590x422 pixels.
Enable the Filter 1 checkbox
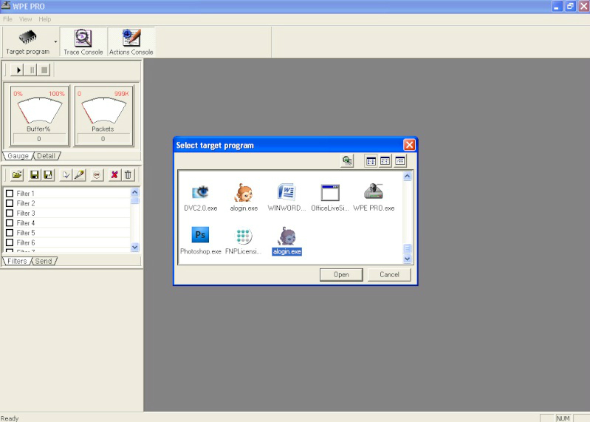coord(10,194)
